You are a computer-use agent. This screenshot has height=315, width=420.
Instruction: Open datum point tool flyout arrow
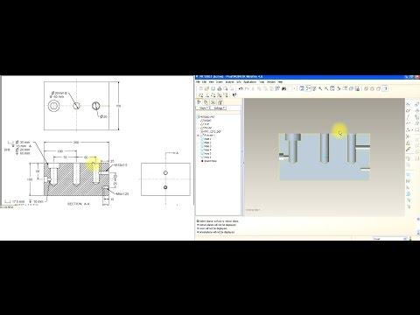coord(412,130)
